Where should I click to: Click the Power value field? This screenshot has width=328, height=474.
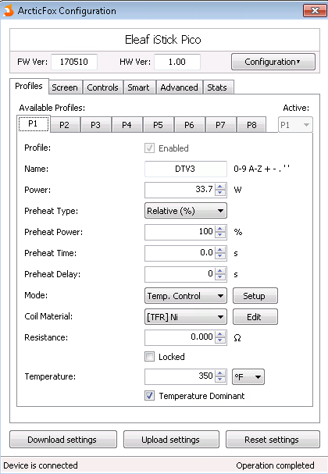[180, 190]
